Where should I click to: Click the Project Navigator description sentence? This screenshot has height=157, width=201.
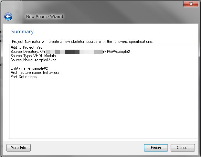pyautogui.click(x=82, y=42)
